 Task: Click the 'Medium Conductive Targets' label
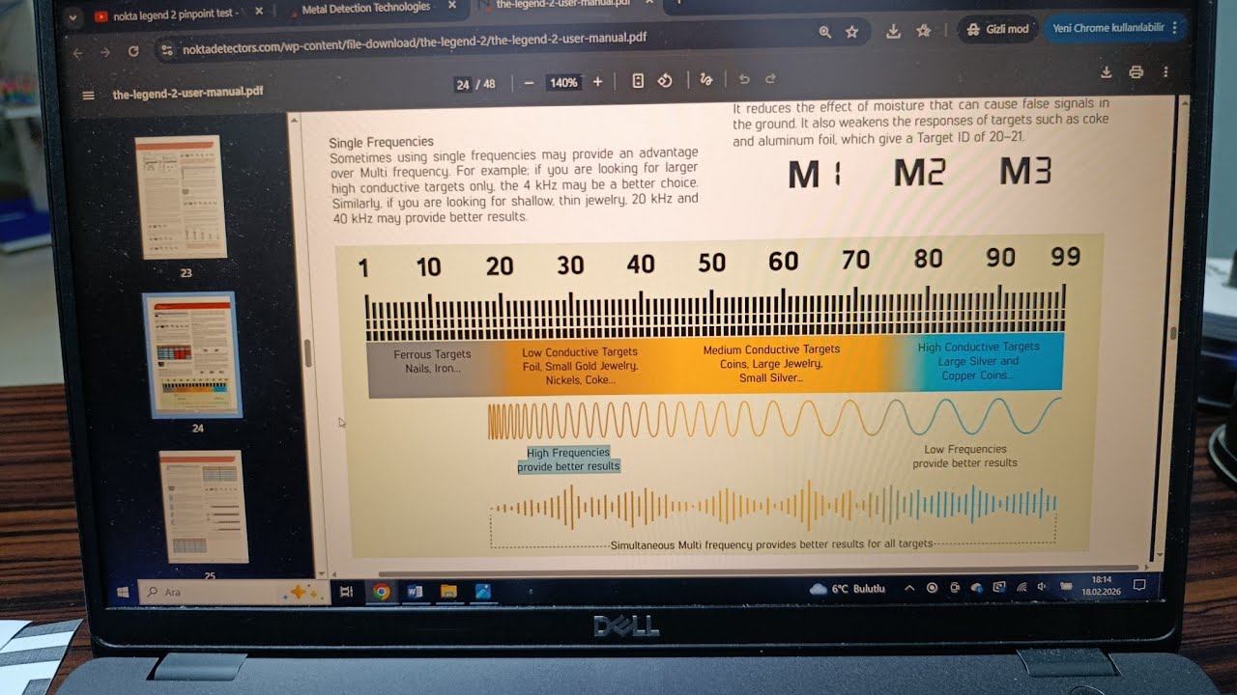click(x=771, y=349)
